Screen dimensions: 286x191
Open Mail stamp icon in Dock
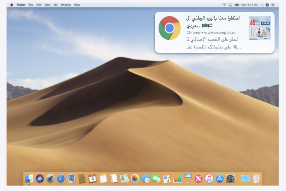(71, 178)
